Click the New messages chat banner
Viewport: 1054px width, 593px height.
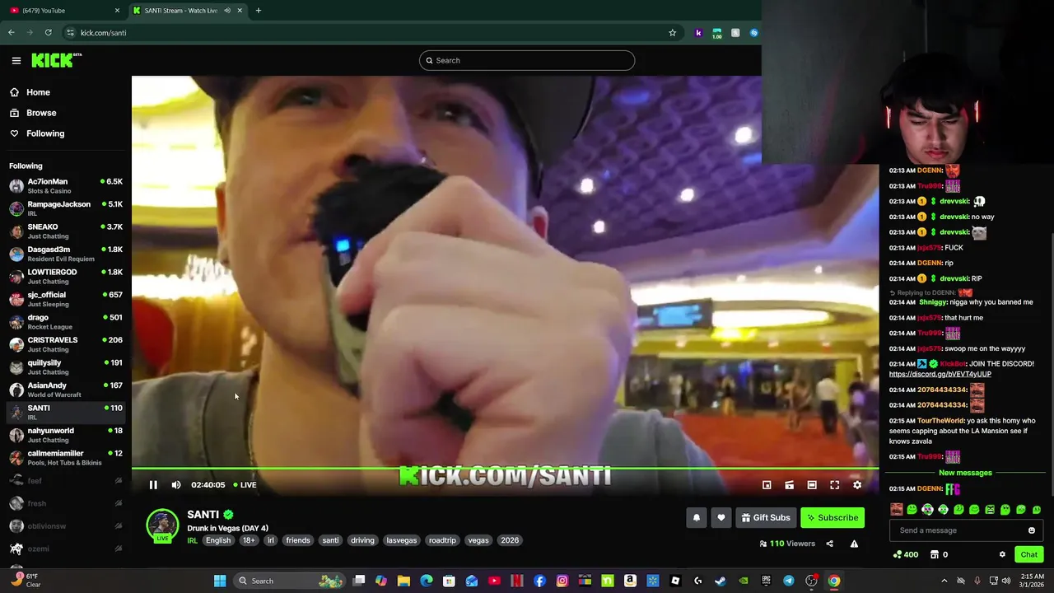click(x=965, y=473)
